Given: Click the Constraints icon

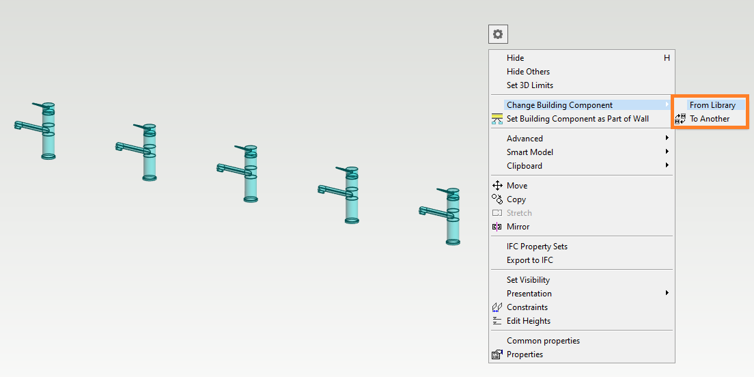Looking at the screenshot, I should click(x=497, y=307).
